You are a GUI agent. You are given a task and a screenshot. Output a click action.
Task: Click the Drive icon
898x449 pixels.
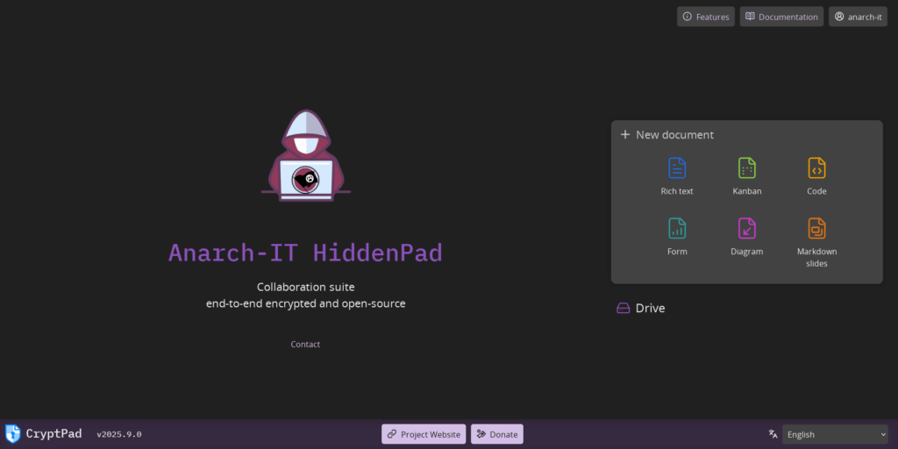coord(624,309)
